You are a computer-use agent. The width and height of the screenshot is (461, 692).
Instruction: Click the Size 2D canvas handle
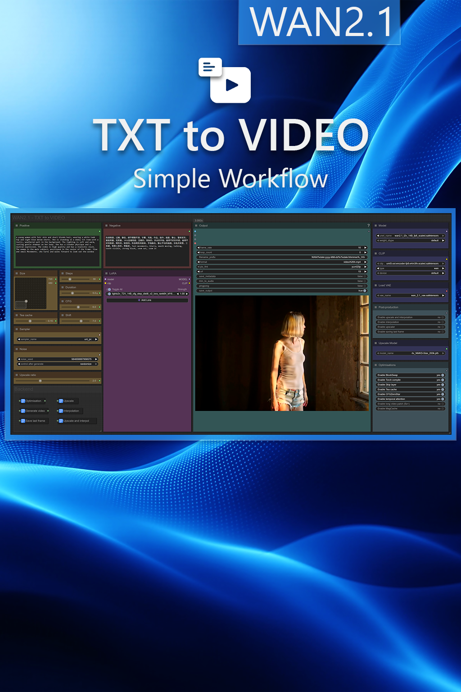pyautogui.click(x=26, y=301)
